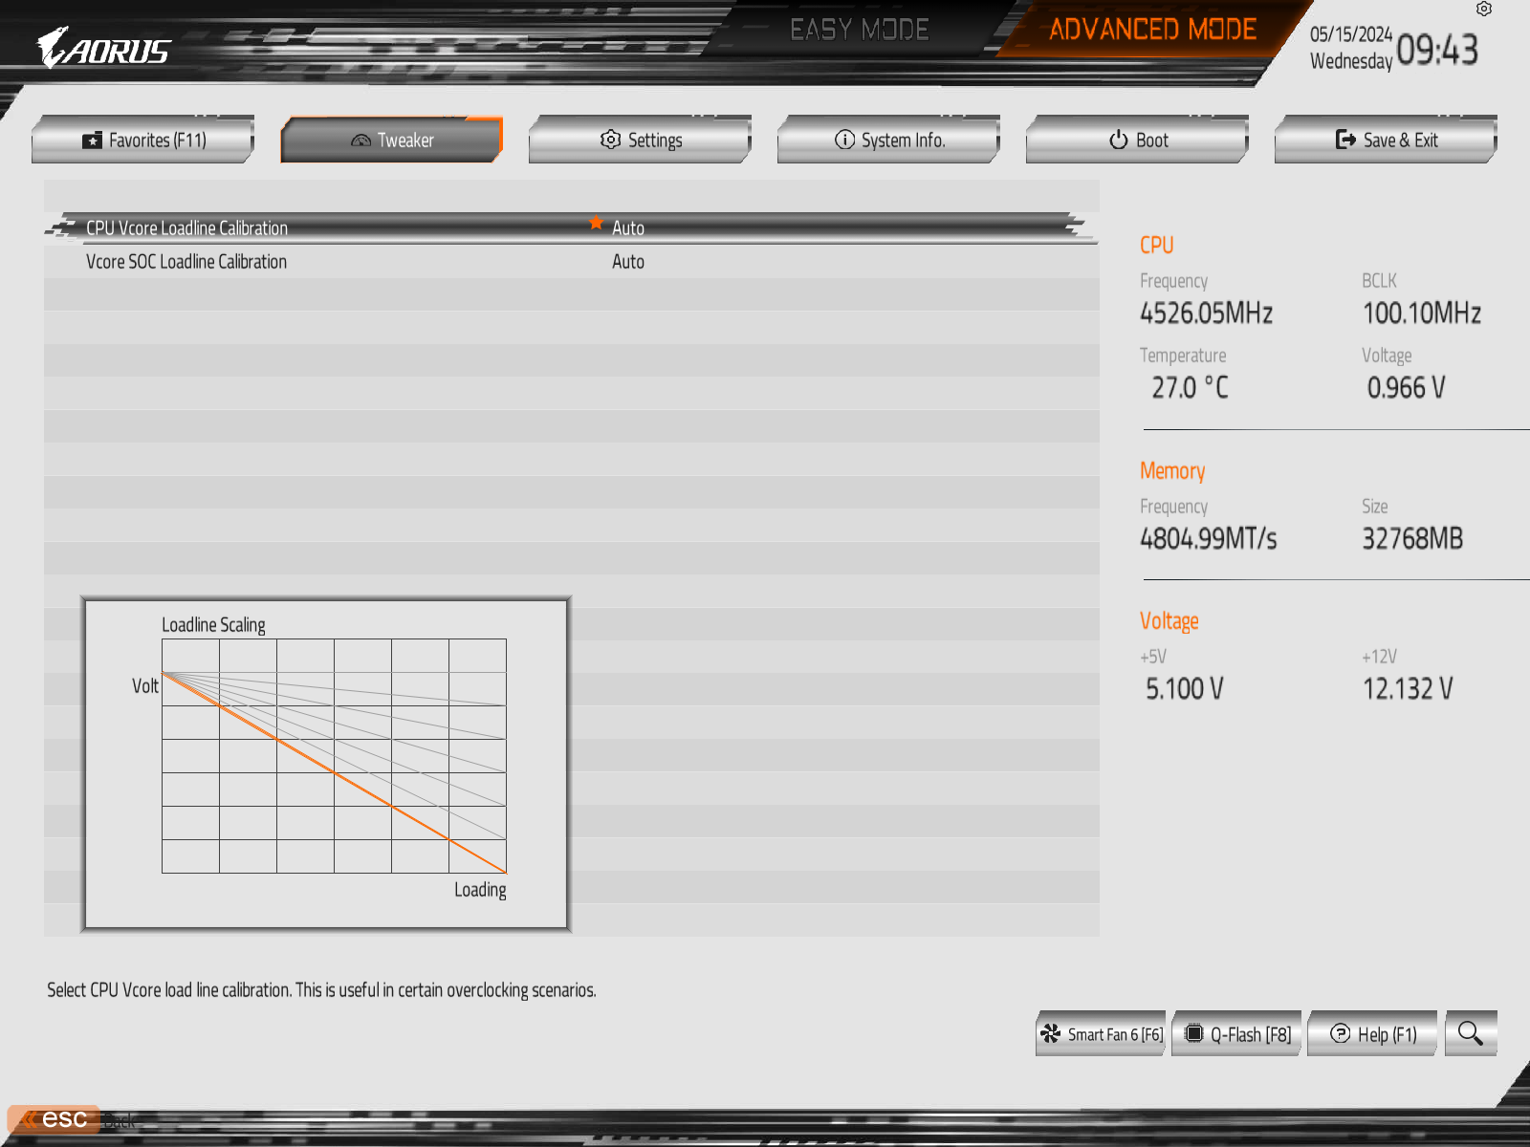Open the Settings tab

(x=640, y=140)
